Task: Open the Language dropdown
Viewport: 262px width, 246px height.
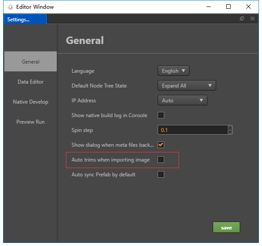Action: click(173, 71)
